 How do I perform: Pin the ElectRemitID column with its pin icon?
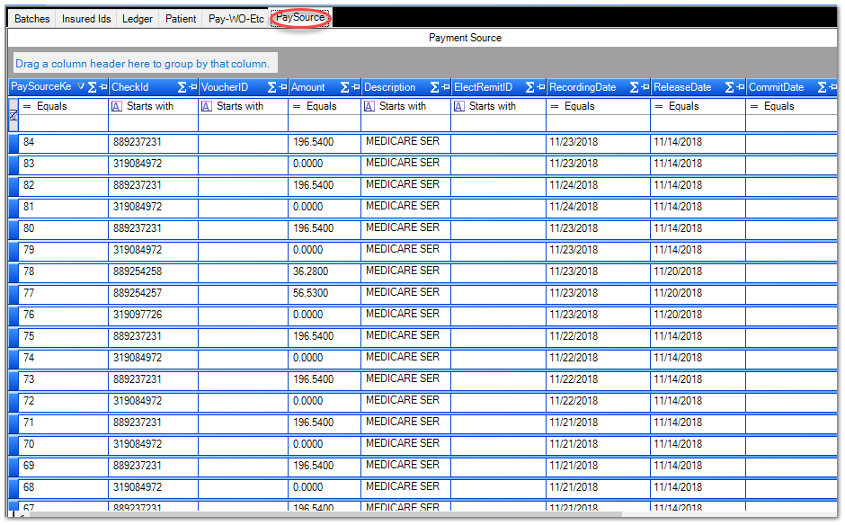pos(541,87)
